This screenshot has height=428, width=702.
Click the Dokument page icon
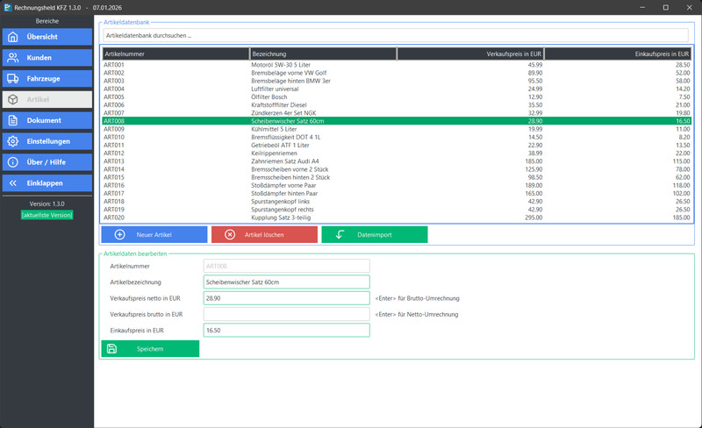tap(13, 120)
